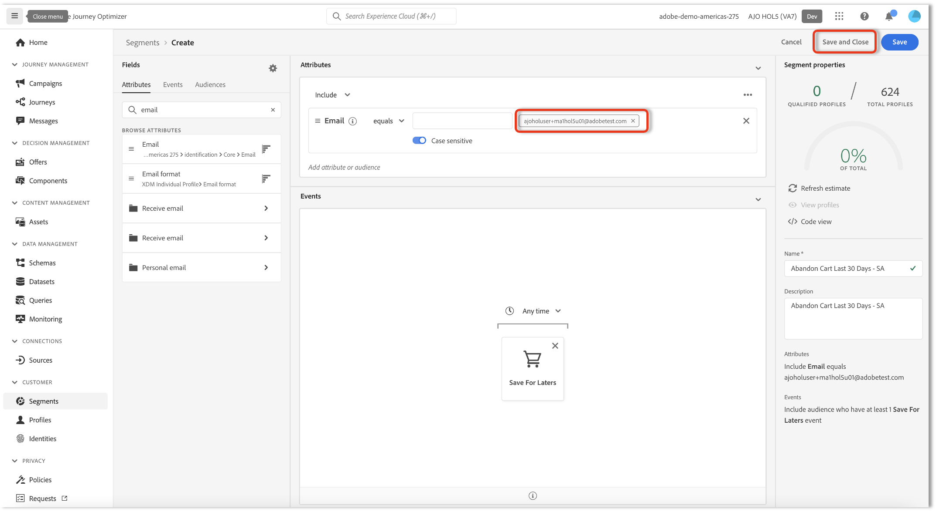This screenshot has width=936, height=512.
Task: Open the app switcher grid icon
Action: pos(839,16)
